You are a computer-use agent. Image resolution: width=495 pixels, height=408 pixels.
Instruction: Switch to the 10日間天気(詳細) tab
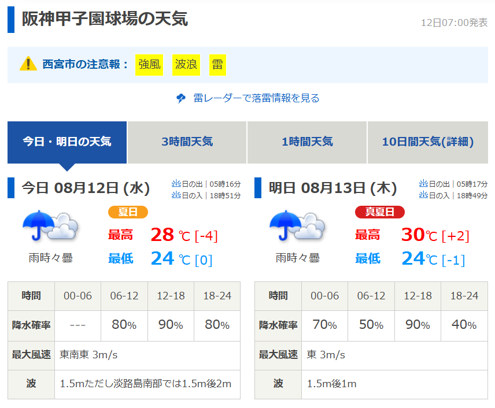428,142
